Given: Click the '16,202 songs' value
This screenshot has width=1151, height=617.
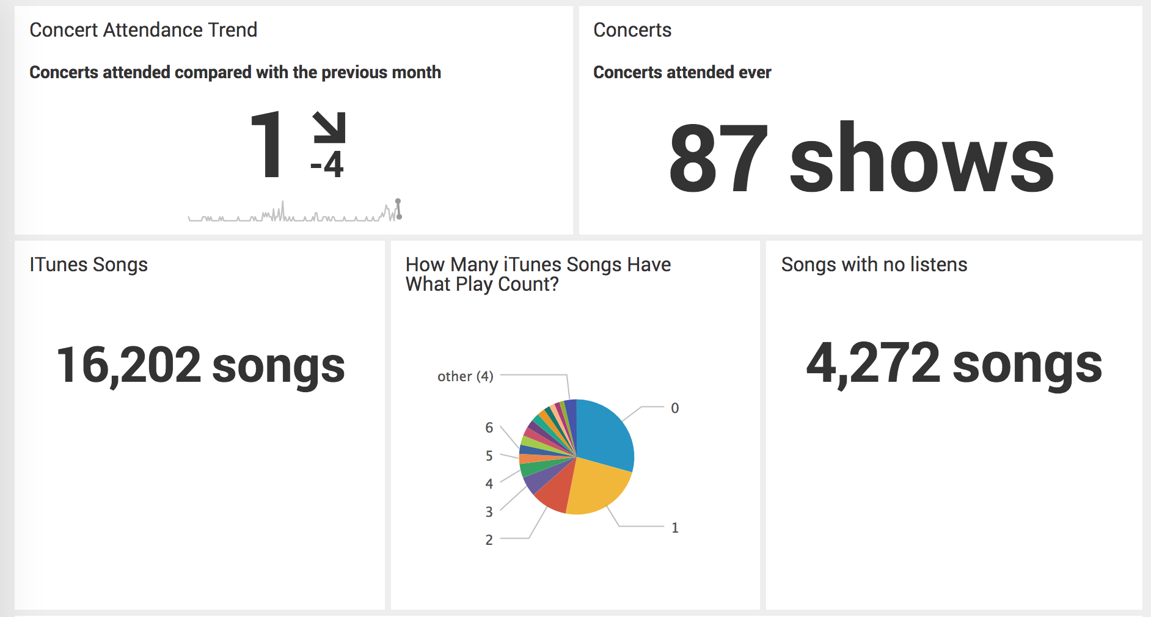Looking at the screenshot, I should 200,367.
